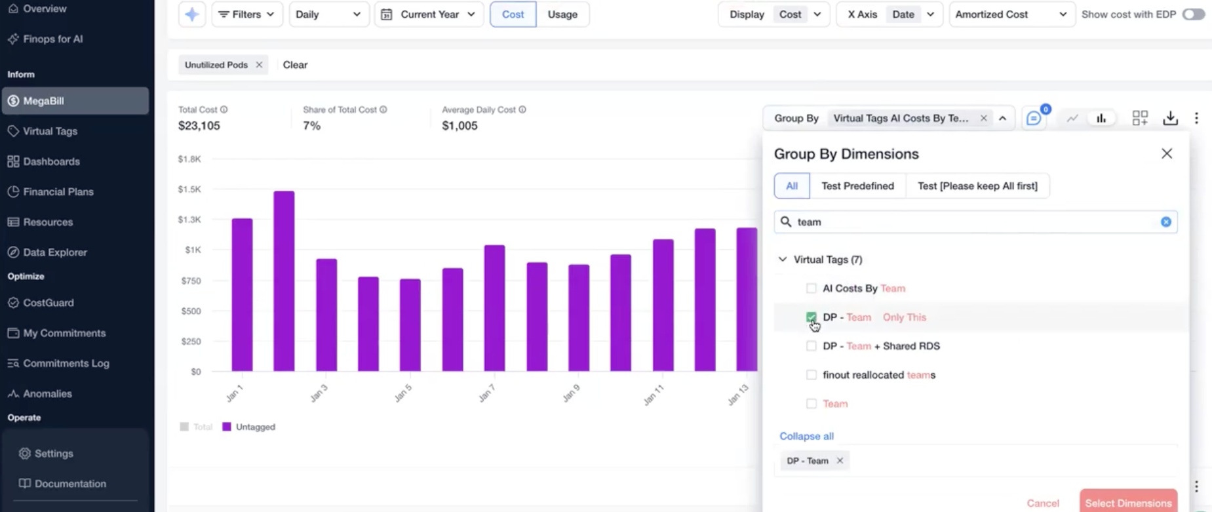Click the add to dashboard grid icon
The image size is (1212, 512).
coord(1140,118)
